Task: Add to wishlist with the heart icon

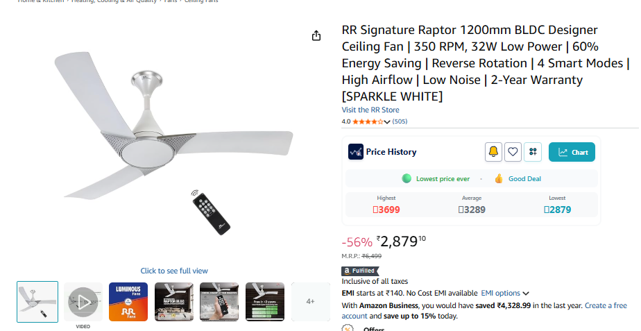Action: click(513, 152)
